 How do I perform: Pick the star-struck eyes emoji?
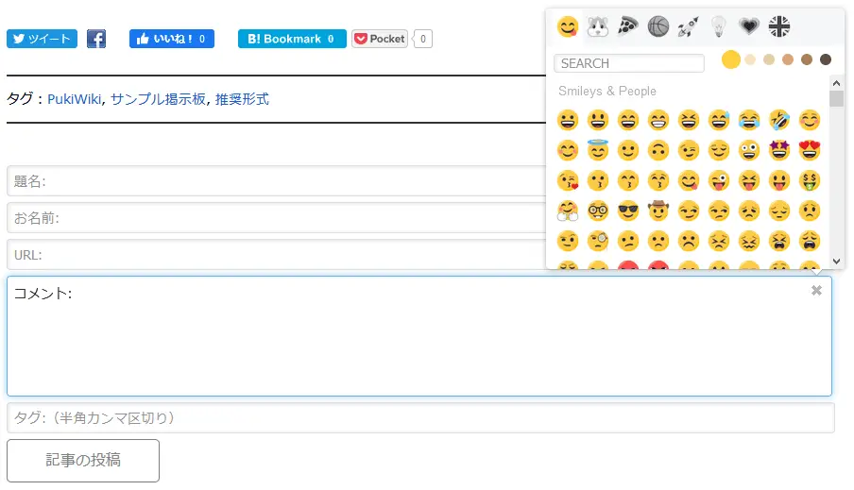779,150
